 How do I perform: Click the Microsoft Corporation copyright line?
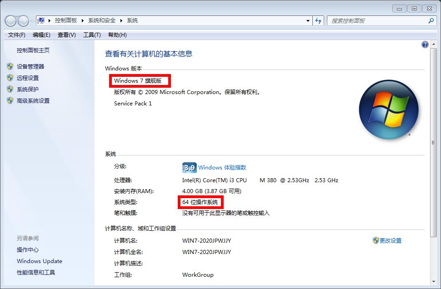coord(188,92)
